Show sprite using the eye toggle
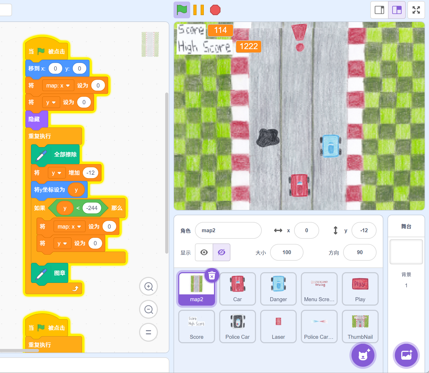 (x=204, y=252)
